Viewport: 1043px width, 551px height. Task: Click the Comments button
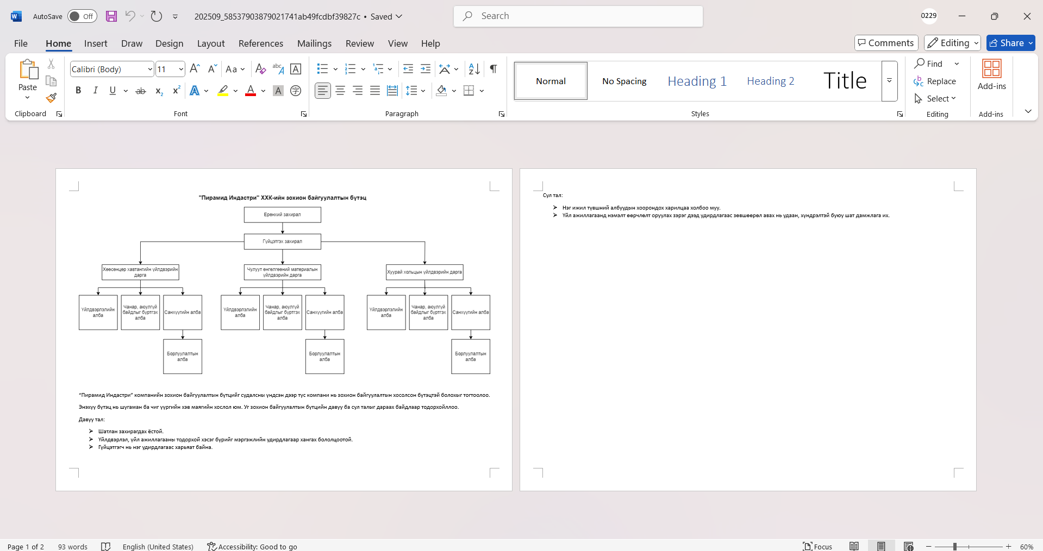pos(886,43)
